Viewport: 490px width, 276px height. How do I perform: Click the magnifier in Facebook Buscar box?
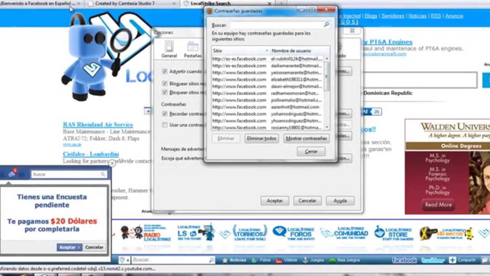[103, 174]
